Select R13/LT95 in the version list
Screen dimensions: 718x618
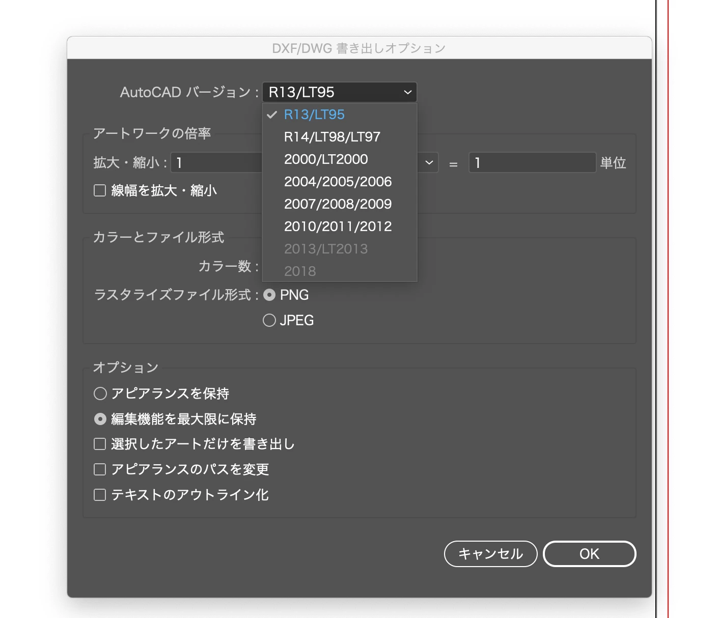(x=340, y=115)
